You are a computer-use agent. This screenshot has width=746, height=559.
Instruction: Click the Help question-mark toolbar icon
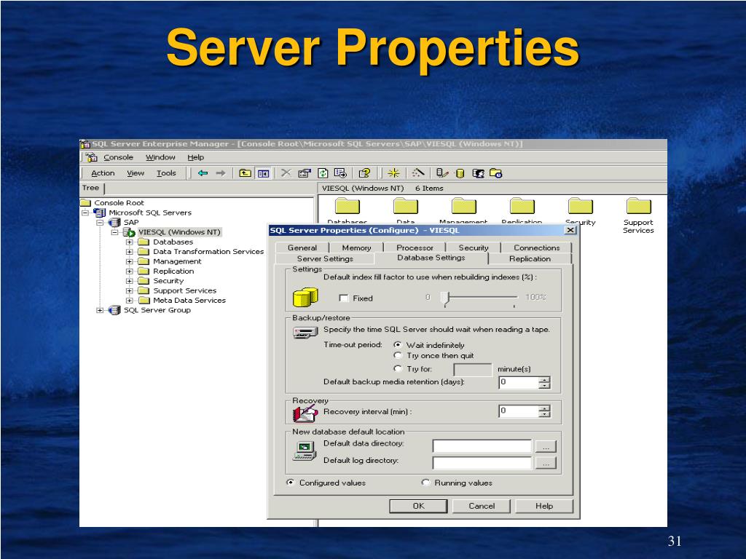[x=364, y=173]
